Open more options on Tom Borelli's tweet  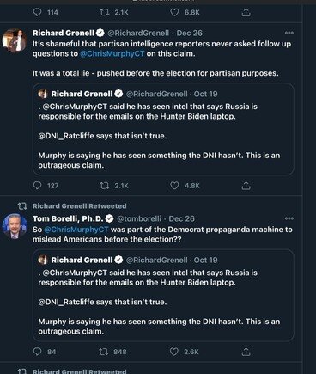(289, 218)
